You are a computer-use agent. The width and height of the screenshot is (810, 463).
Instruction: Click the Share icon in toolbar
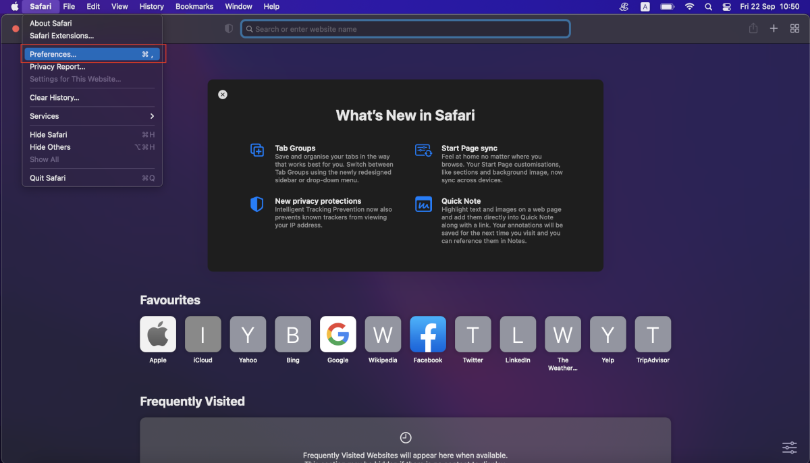click(x=753, y=28)
